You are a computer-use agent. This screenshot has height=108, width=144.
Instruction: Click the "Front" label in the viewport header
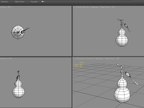click(79, 7)
